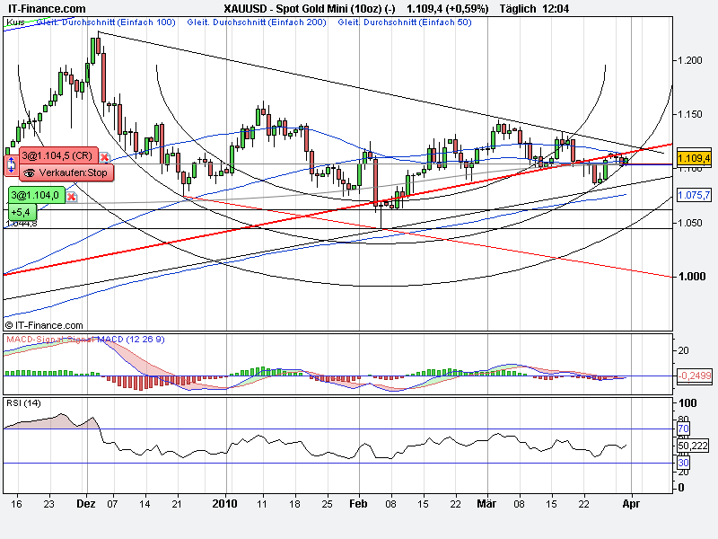The height and width of the screenshot is (539, 718).
Task: Click the Kurs price label
Action: coord(15,22)
